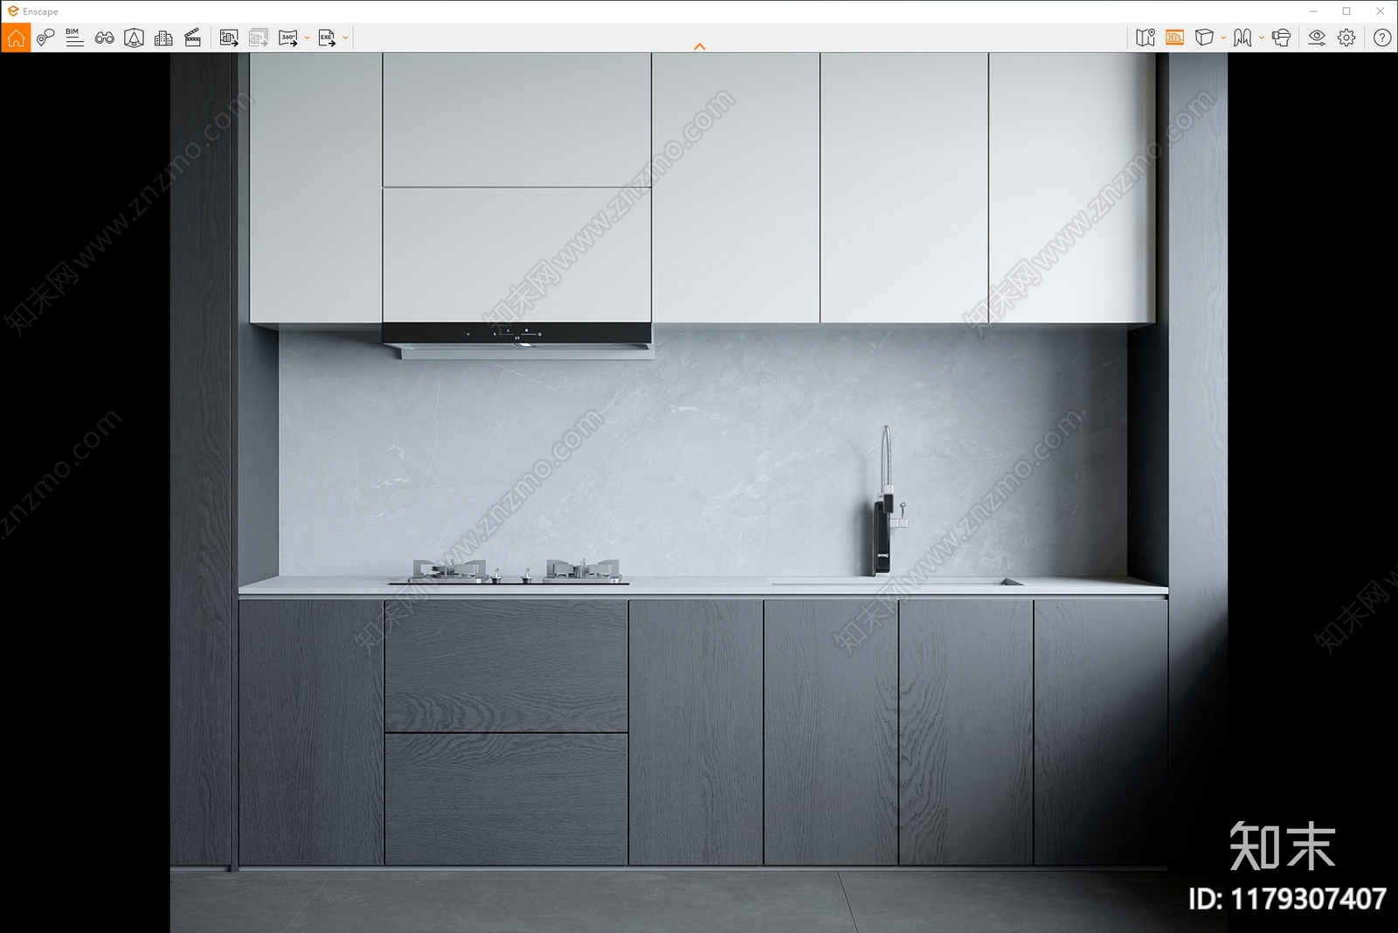Click the Batch Rendering export icon
This screenshot has height=933, width=1398.
[258, 38]
